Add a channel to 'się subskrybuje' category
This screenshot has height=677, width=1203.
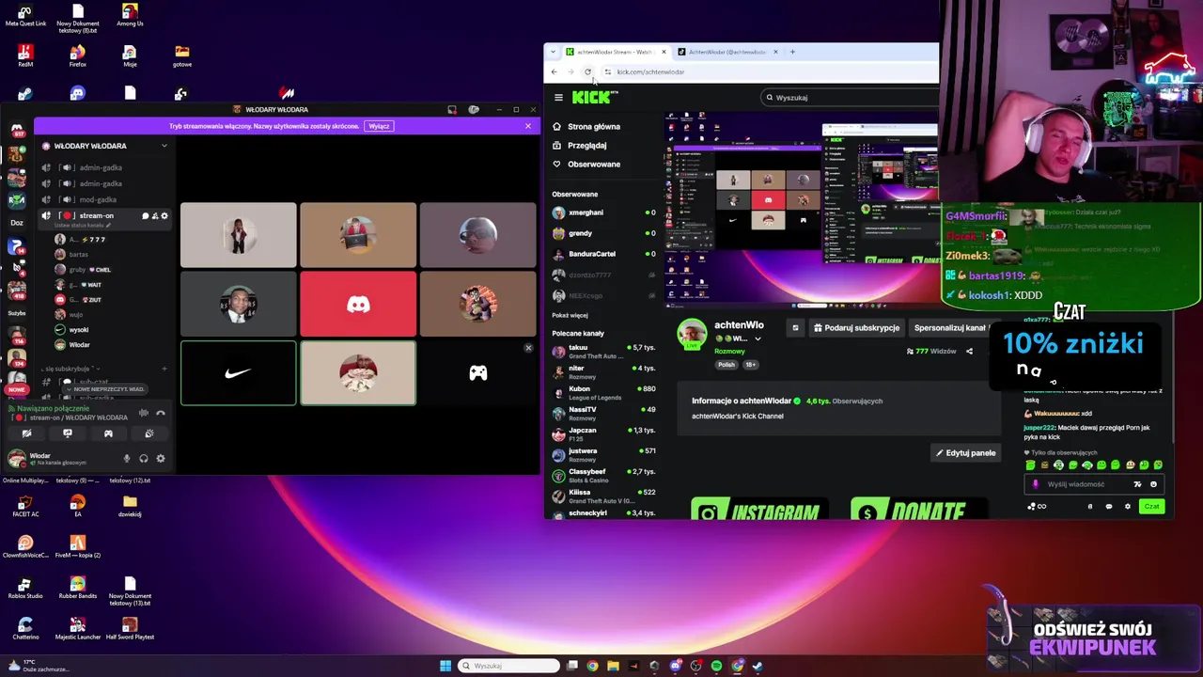click(164, 369)
